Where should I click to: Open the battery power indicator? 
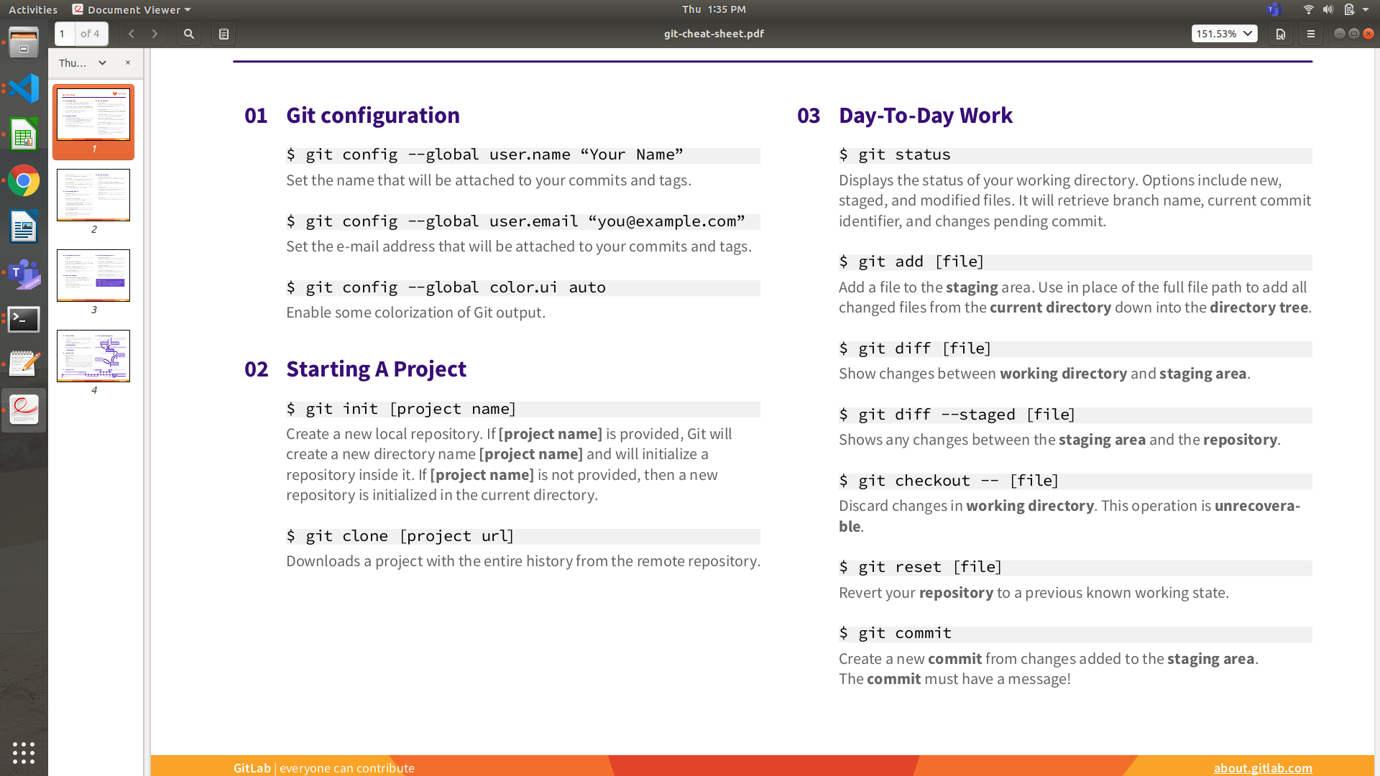point(1348,9)
